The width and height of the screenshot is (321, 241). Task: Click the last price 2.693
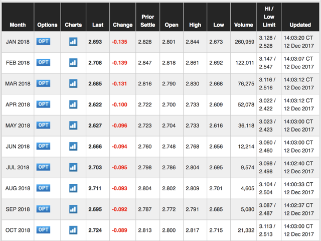tap(95, 42)
